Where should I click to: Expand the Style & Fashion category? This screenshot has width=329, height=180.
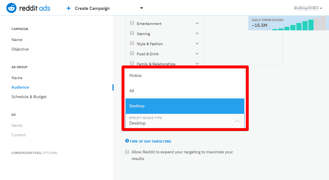197,44
